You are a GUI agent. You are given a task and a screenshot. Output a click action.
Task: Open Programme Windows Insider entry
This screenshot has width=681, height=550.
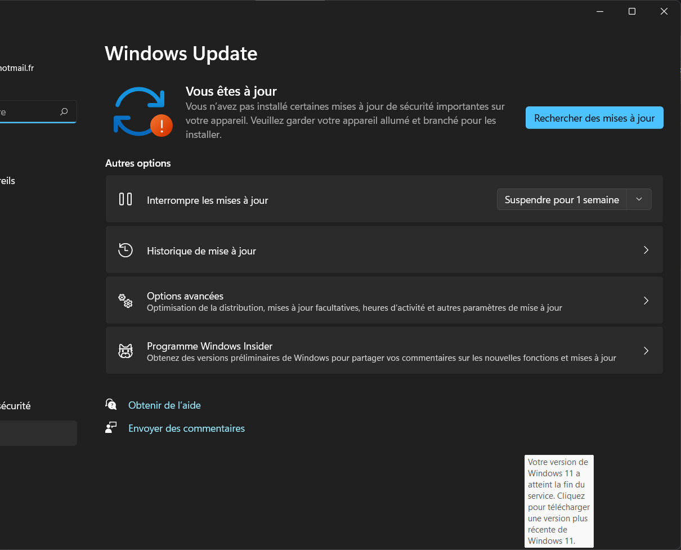pyautogui.click(x=384, y=350)
